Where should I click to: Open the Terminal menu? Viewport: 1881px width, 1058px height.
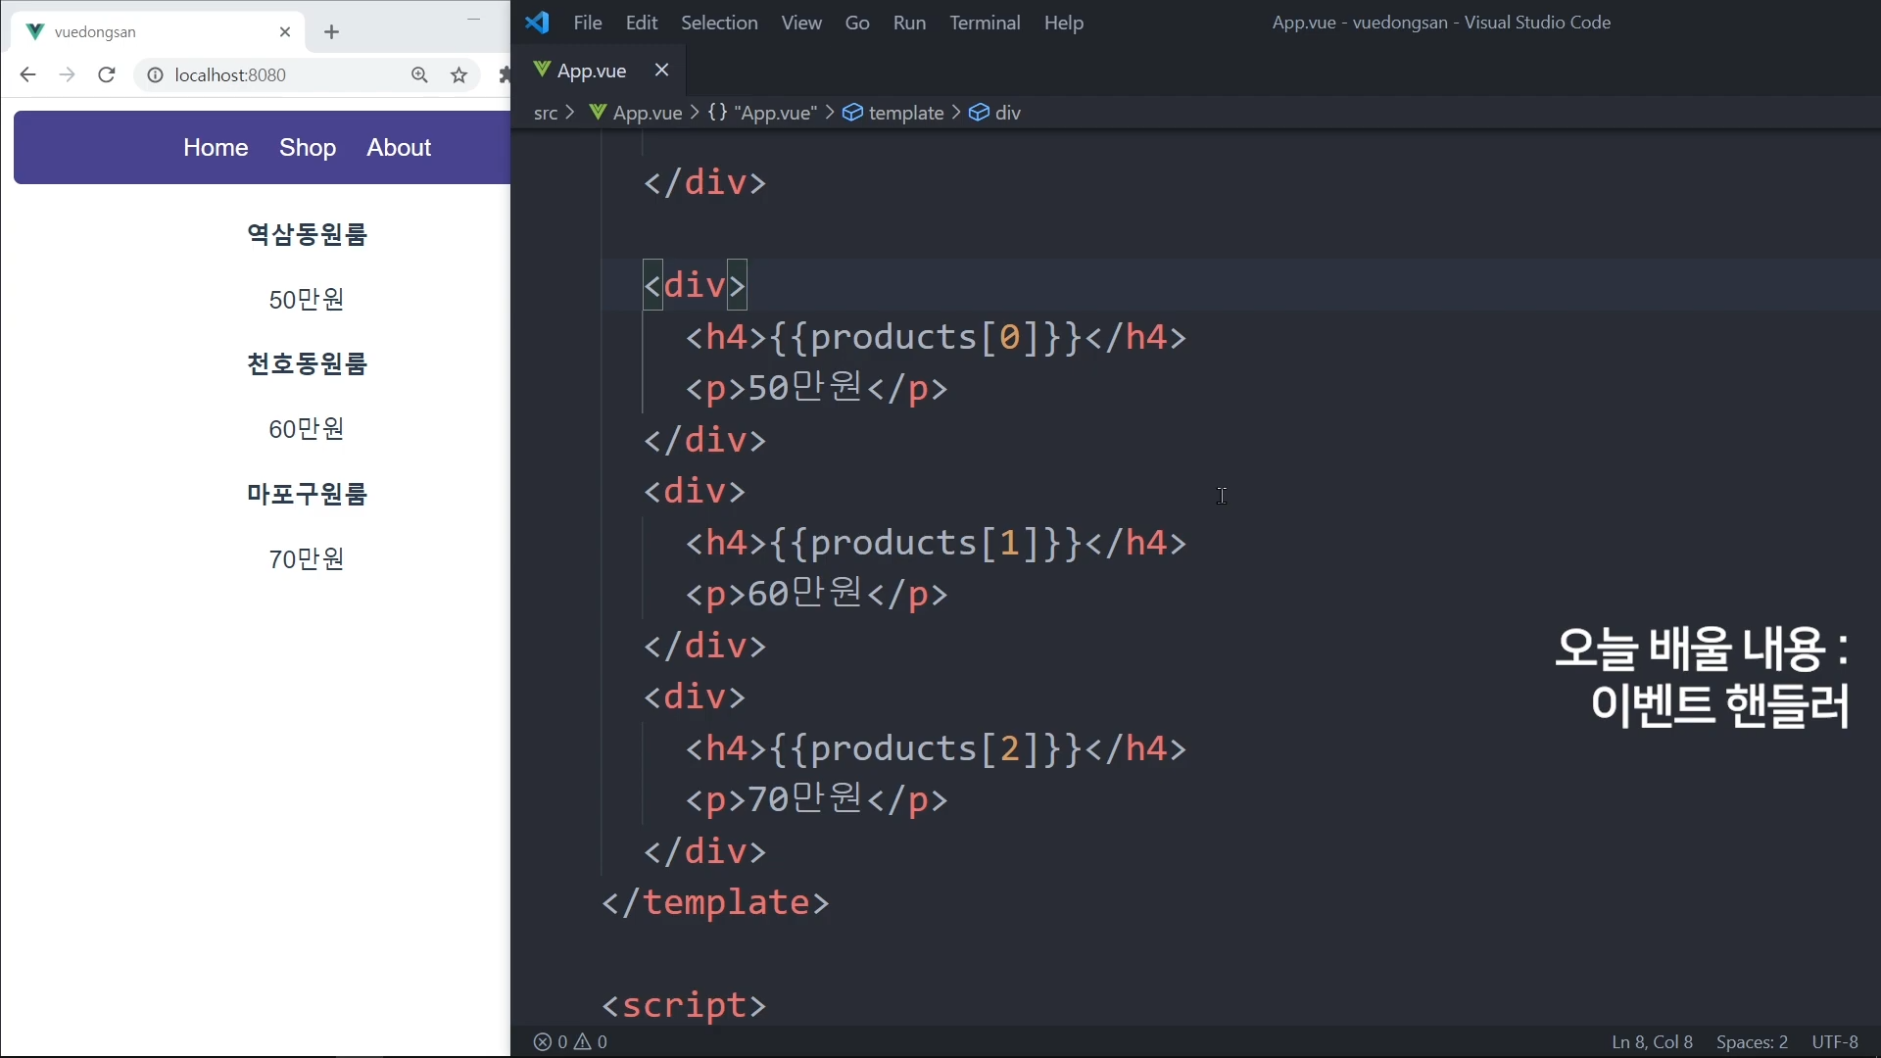point(984,23)
